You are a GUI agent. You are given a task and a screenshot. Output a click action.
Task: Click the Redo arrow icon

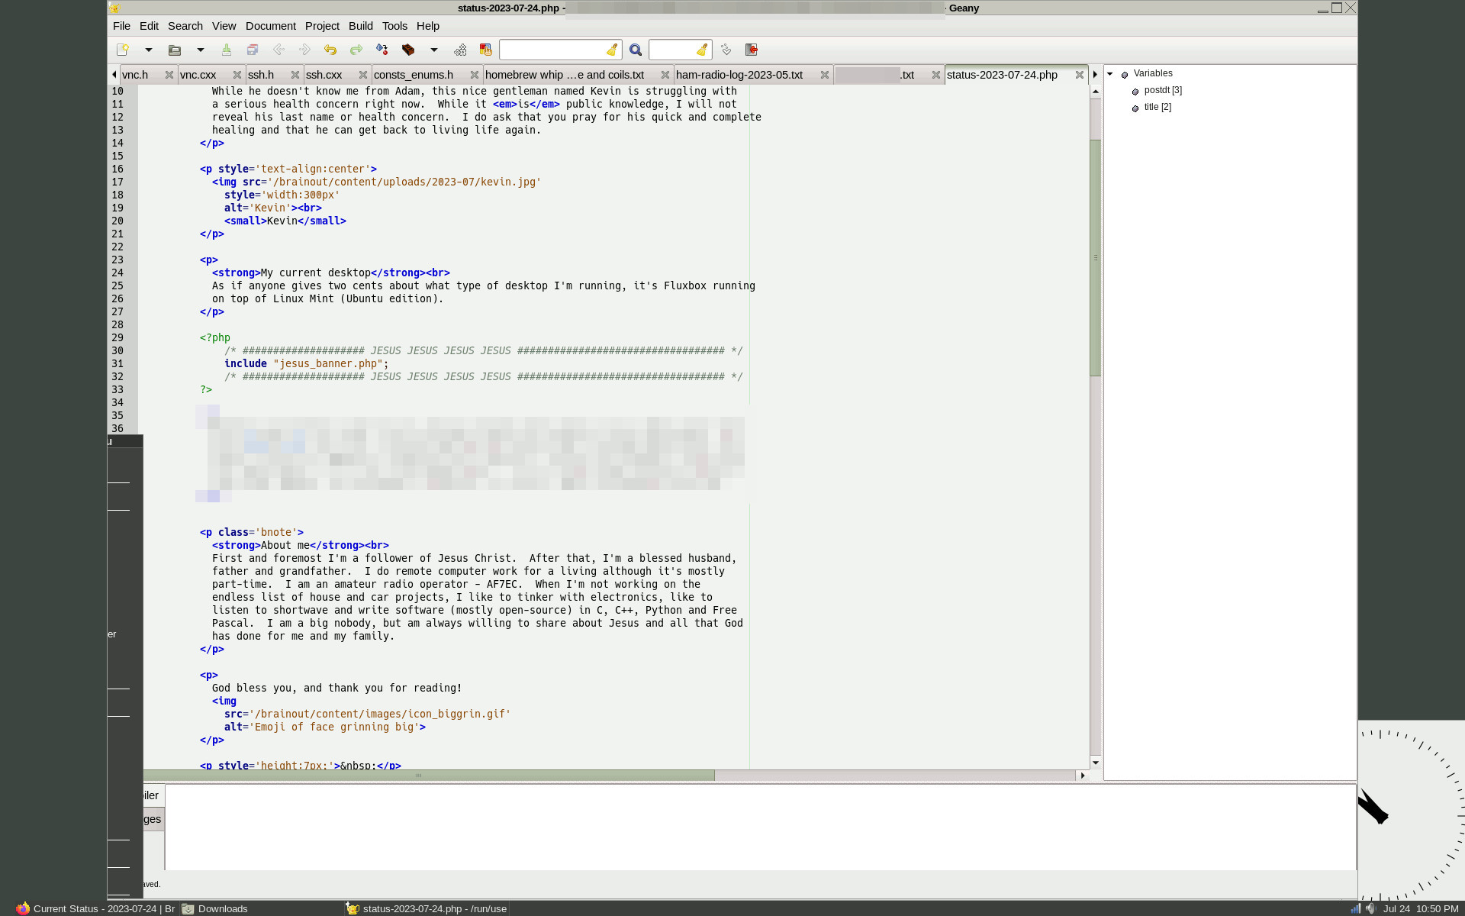pyautogui.click(x=356, y=50)
